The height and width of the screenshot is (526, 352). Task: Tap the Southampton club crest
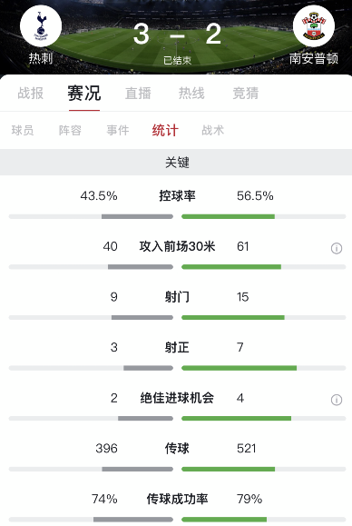[x=314, y=25]
